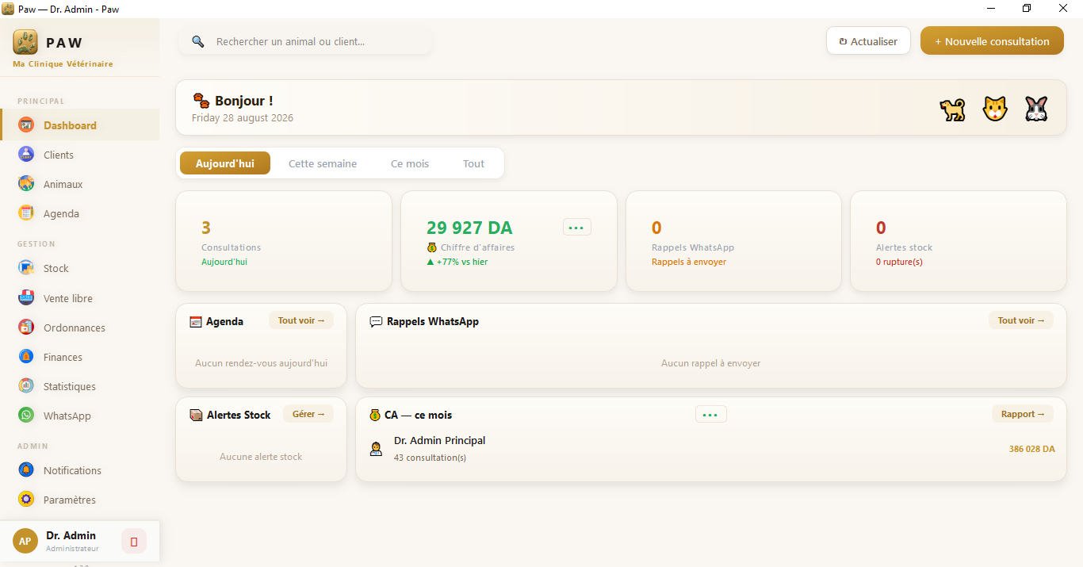Open the Rappels WhatsApp summary card showing 0
The image size is (1083, 567).
click(x=733, y=241)
